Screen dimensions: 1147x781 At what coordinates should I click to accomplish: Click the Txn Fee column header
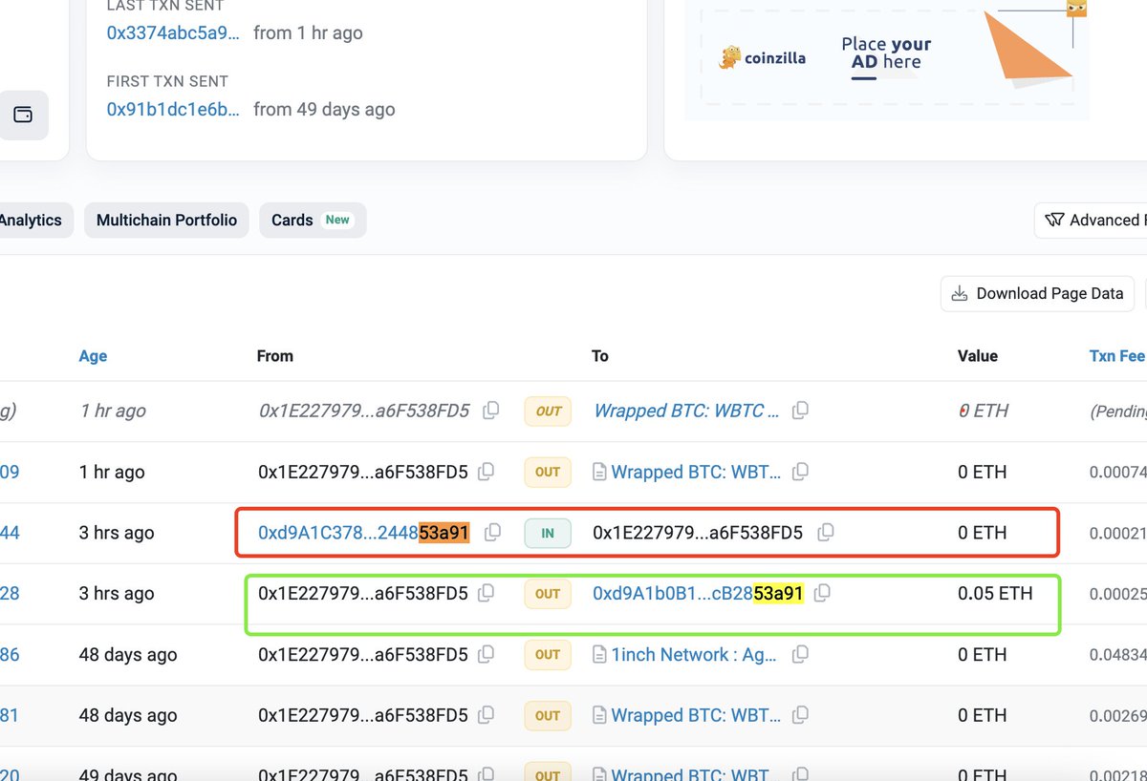tap(1117, 355)
